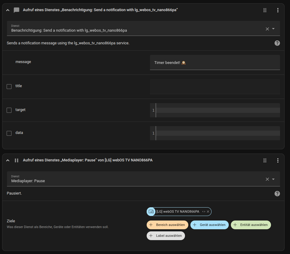
Task: Open the Mediaplayer: Pause service dropdown arrow
Action: click(273, 179)
